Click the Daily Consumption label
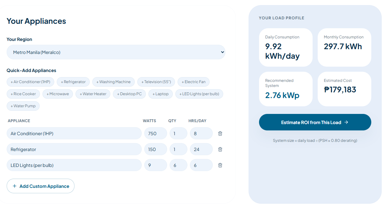The width and height of the screenshot is (383, 205). [282, 37]
